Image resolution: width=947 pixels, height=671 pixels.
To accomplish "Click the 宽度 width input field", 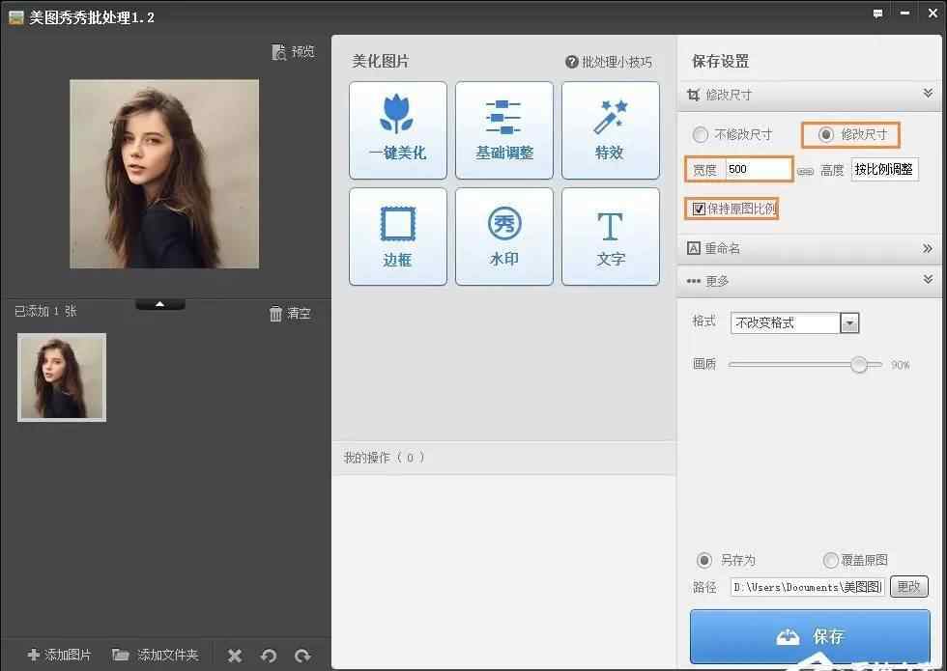I will 758,169.
